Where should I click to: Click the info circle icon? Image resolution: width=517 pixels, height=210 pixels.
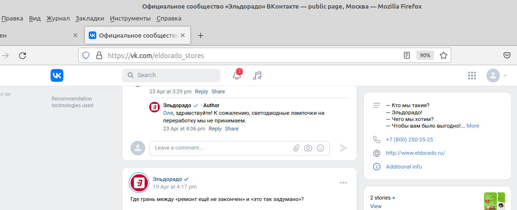[x=376, y=167]
